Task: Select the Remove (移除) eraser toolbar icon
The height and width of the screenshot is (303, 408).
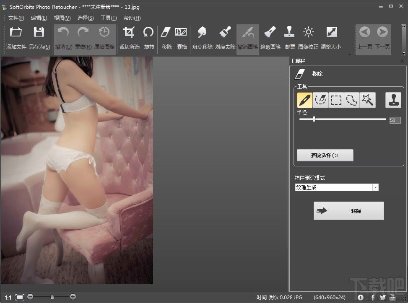Action: click(x=166, y=32)
